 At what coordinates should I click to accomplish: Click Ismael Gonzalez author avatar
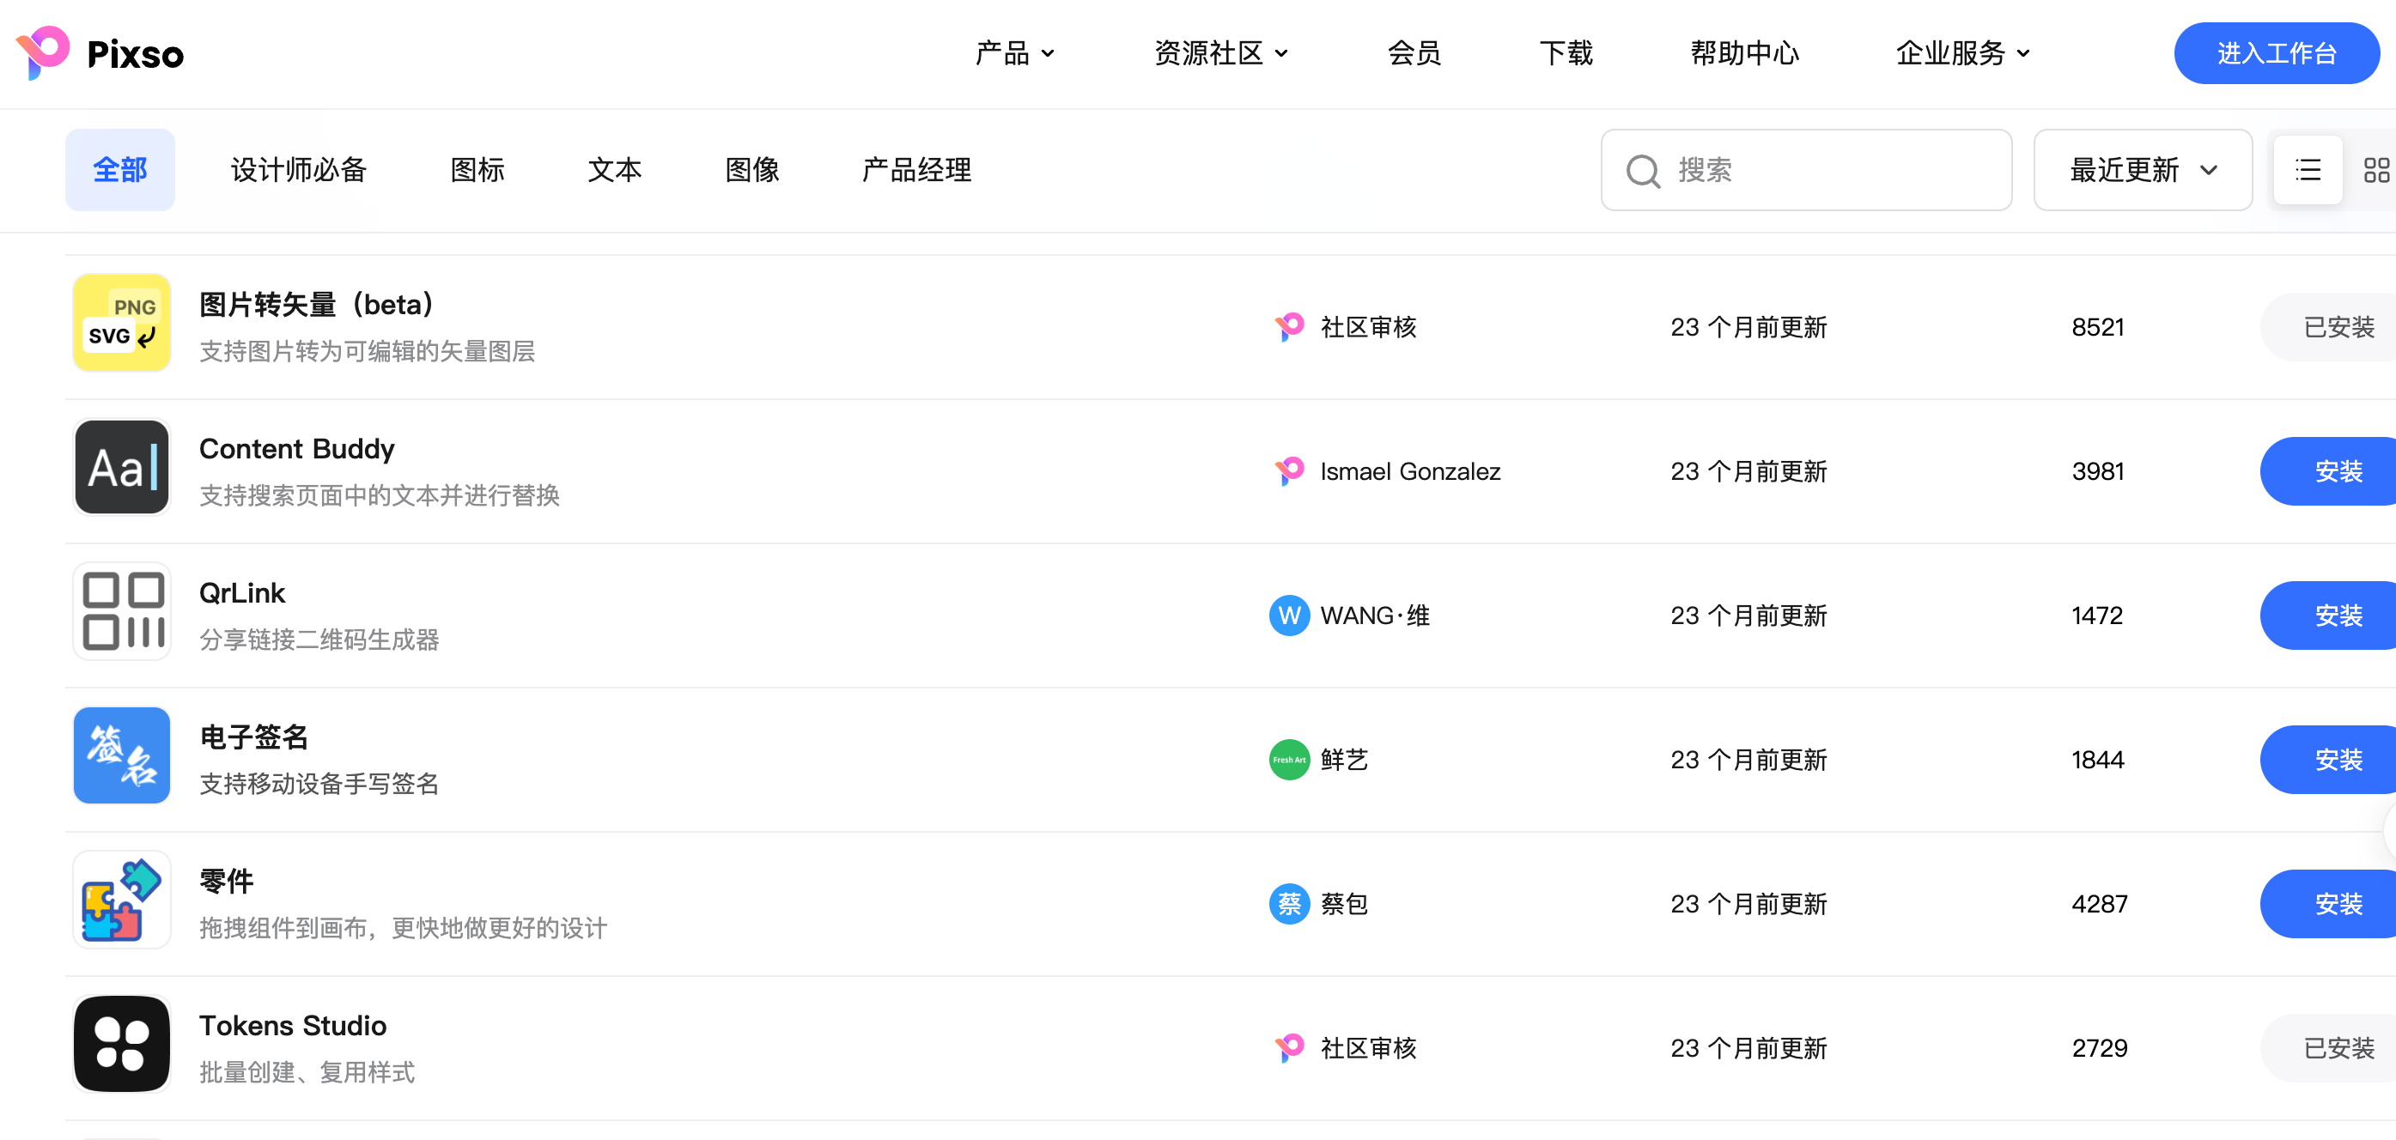[x=1289, y=471]
